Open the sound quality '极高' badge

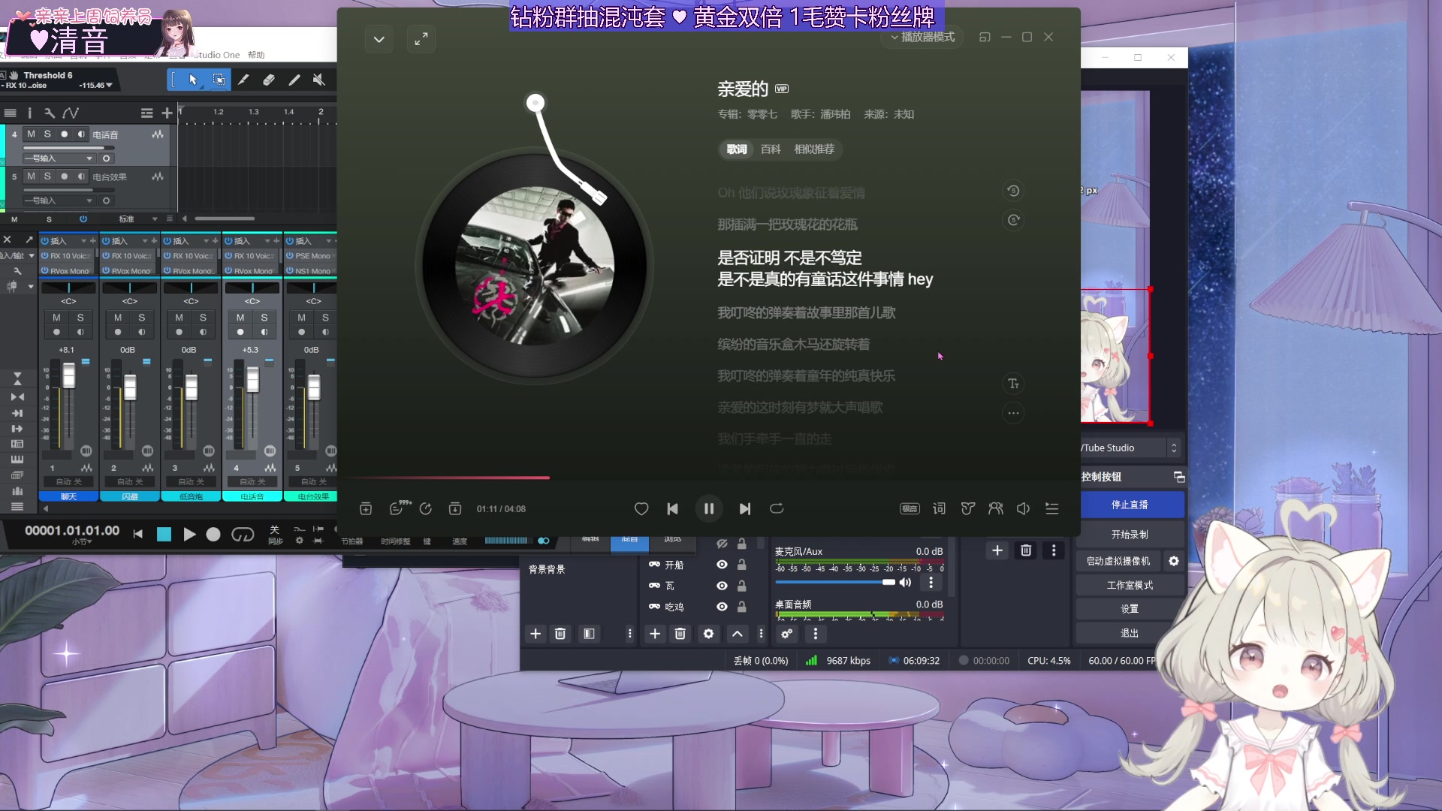coord(910,509)
